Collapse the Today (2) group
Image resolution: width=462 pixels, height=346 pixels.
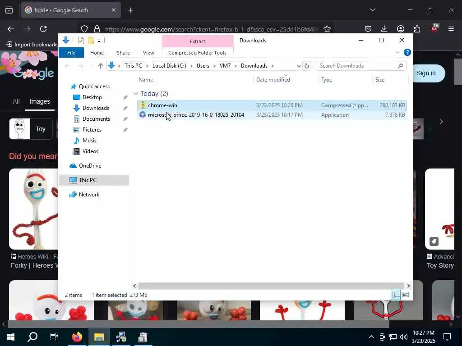pos(136,94)
